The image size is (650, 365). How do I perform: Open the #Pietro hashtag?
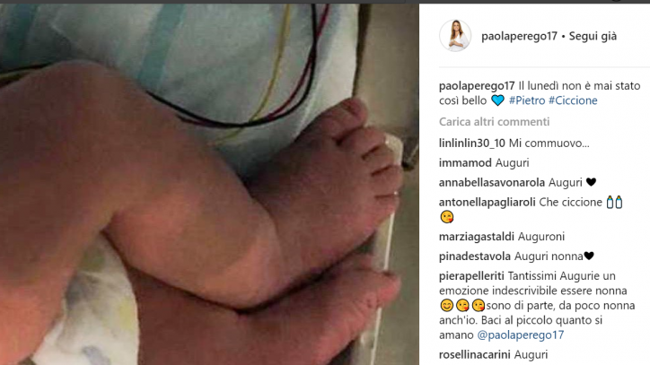(527, 100)
